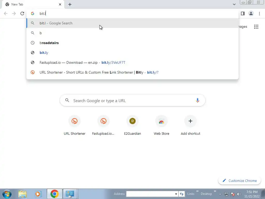Viewport: 265px width, 199px height.
Task: Expand the taskbar Address dropdown arrow
Action: point(176,194)
